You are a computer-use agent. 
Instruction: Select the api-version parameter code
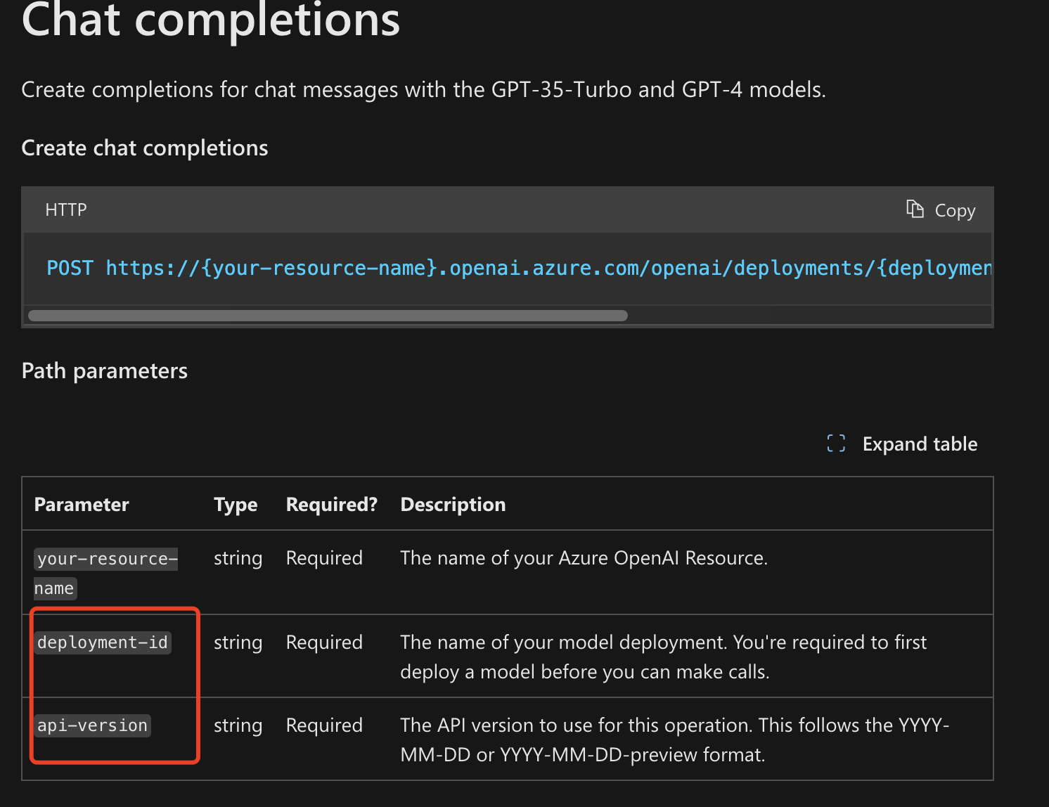coord(93,725)
